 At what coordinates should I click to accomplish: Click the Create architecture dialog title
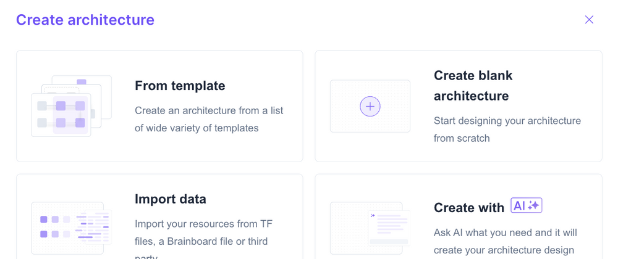click(85, 20)
